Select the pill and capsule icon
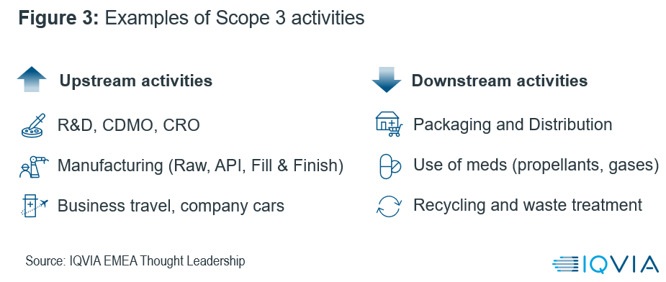The width and height of the screenshot is (666, 282). click(390, 166)
